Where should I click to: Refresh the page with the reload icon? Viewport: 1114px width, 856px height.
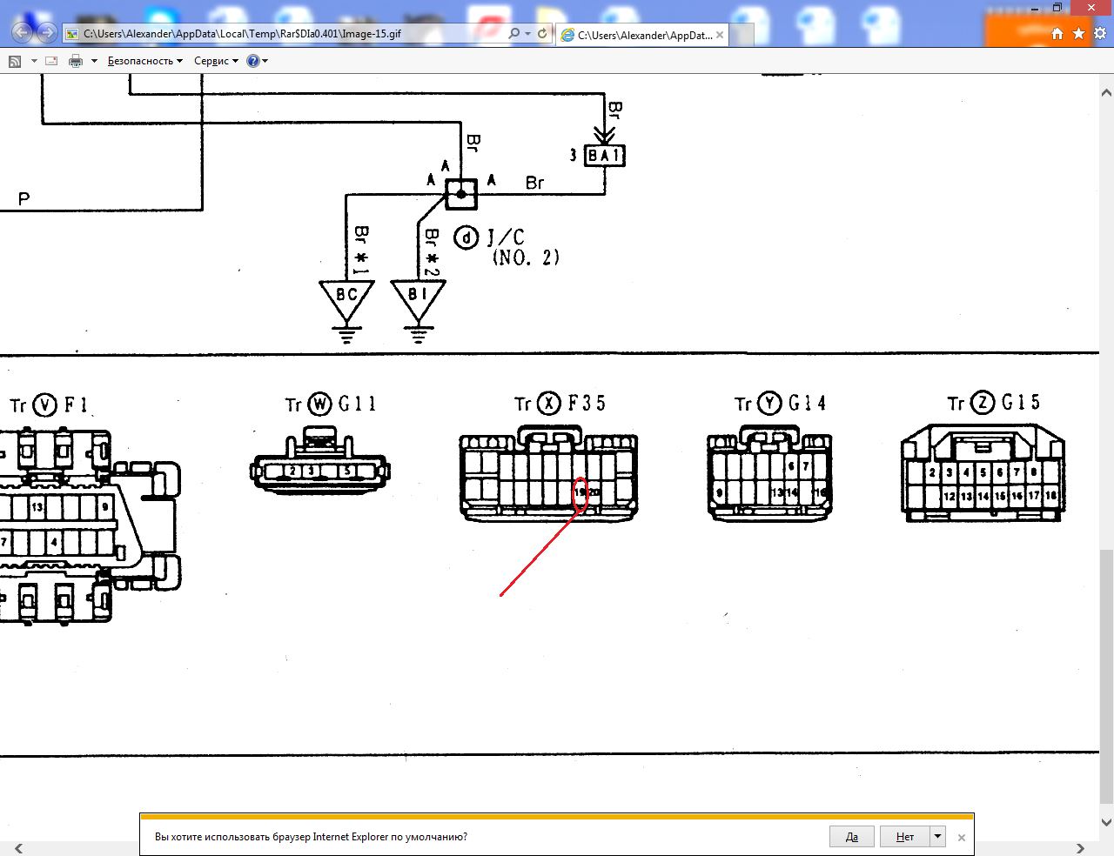pyautogui.click(x=542, y=34)
